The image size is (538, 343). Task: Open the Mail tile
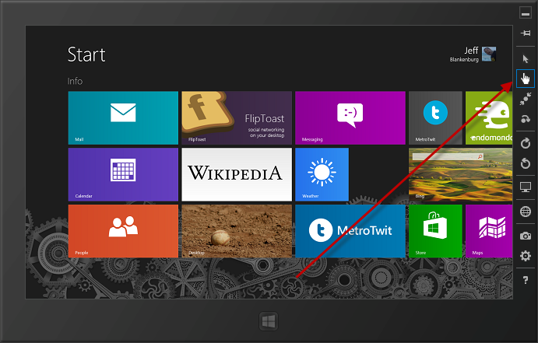coord(123,117)
